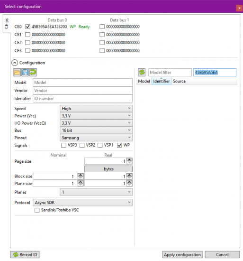Increase real Page size with up arrow
The width and height of the screenshot is (243, 261).
[x=129, y=159]
